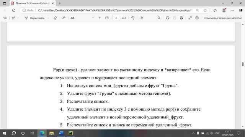245x137 pixels.
Task: Open the page view layout options
Action: point(141,18)
